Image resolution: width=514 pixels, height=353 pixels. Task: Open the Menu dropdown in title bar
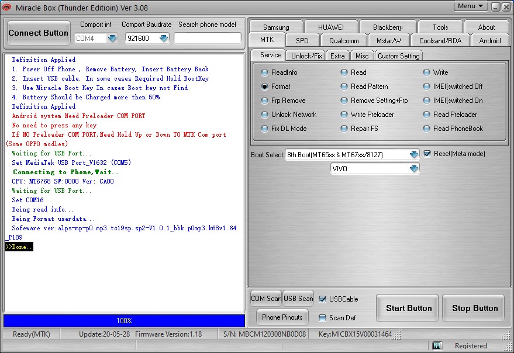(470, 6)
